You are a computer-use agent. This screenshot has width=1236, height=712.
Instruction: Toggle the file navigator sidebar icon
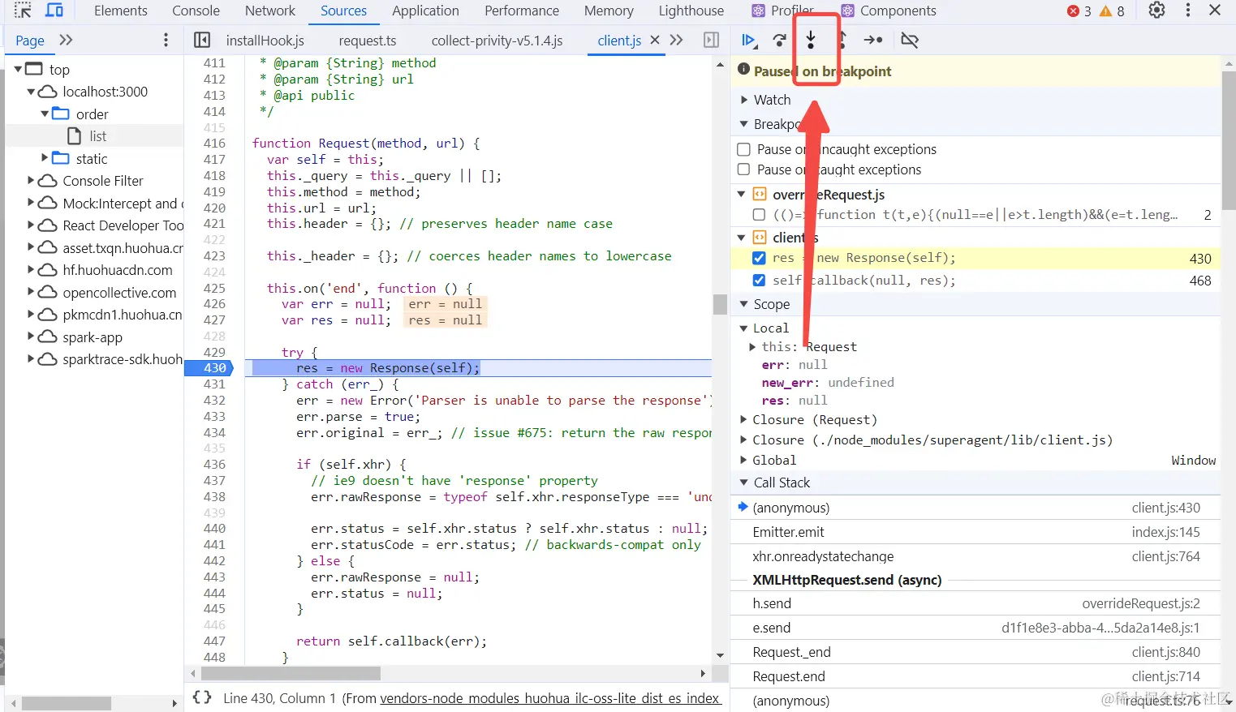202,40
